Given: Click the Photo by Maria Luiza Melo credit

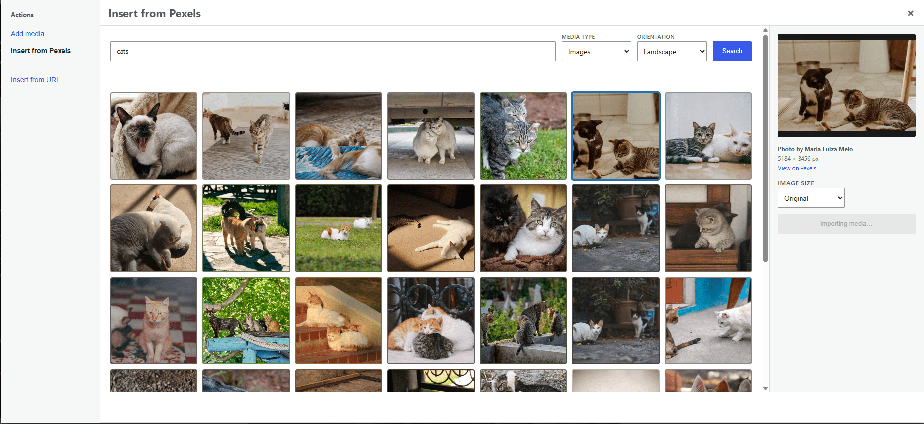Looking at the screenshot, I should (x=815, y=149).
